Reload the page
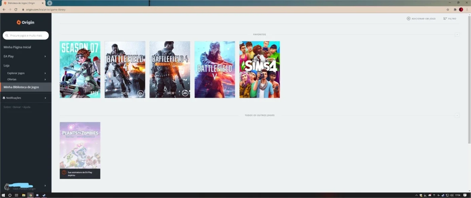 point(16,9)
